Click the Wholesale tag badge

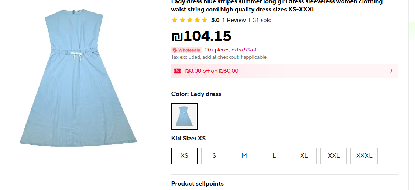(x=186, y=50)
